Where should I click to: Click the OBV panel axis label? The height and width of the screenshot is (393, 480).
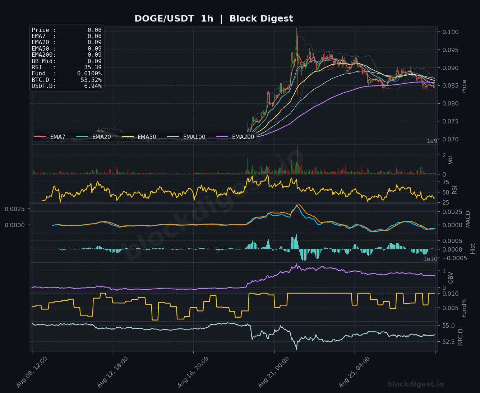point(451,278)
